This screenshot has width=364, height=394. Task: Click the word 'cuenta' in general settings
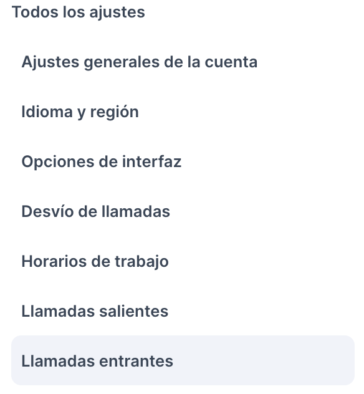tap(231, 62)
